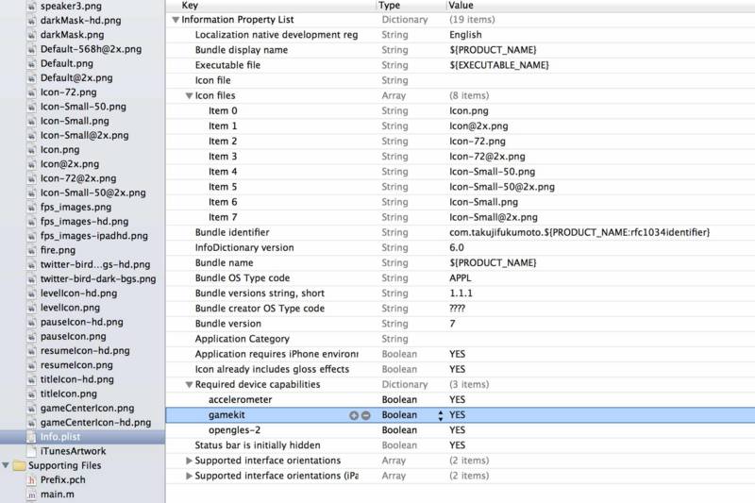This screenshot has height=503, width=755.
Task: Click the accelerometer capability key
Action: click(241, 399)
